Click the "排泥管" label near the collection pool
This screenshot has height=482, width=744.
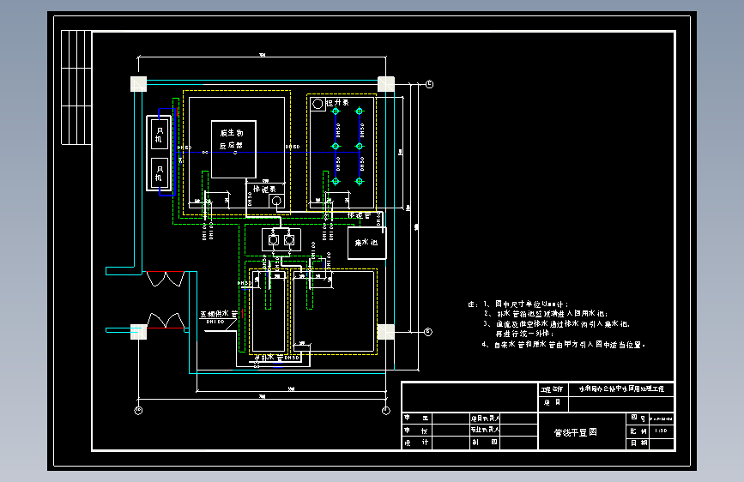(x=359, y=215)
